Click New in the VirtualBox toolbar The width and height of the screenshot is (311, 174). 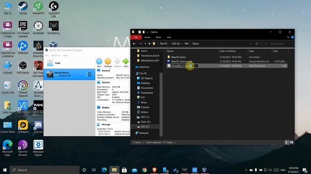(x=99, y=63)
